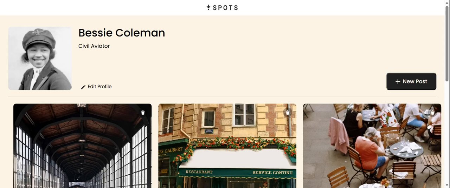Screen dimensions: 450x188
Task: Delete the train station card via trash icon
Action: pyautogui.click(x=143, y=113)
